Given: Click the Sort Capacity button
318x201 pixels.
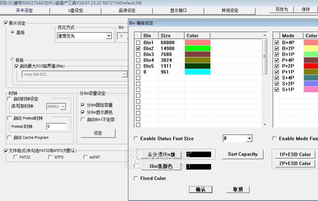Looking at the screenshot, I should click(x=242, y=154).
